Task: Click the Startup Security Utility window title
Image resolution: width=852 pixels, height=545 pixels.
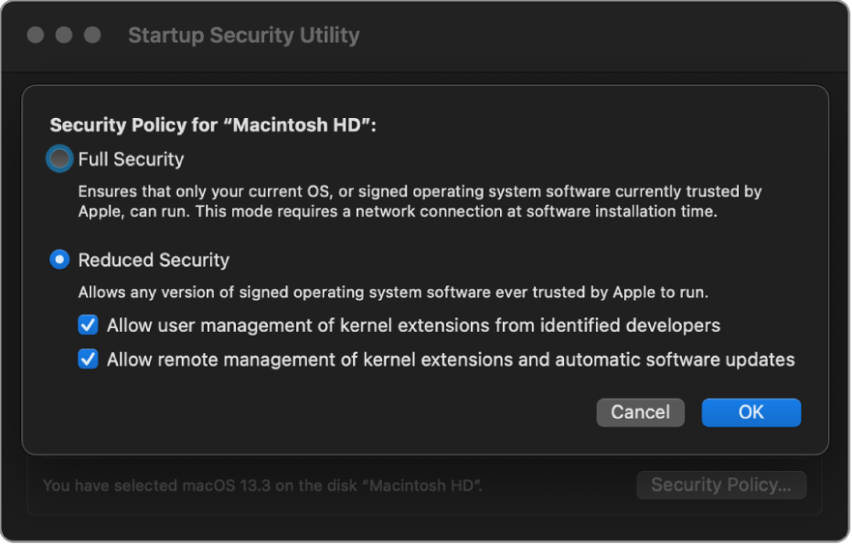Action: tap(243, 36)
